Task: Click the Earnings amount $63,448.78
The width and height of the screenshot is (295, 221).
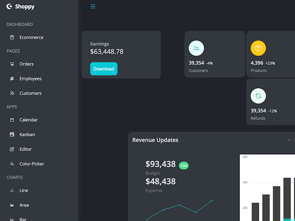Action: tap(107, 52)
